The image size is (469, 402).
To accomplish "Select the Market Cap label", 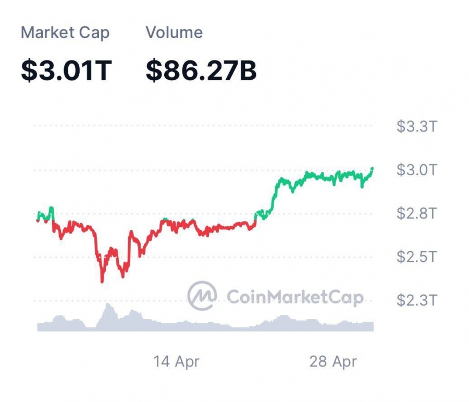I will click(x=65, y=33).
